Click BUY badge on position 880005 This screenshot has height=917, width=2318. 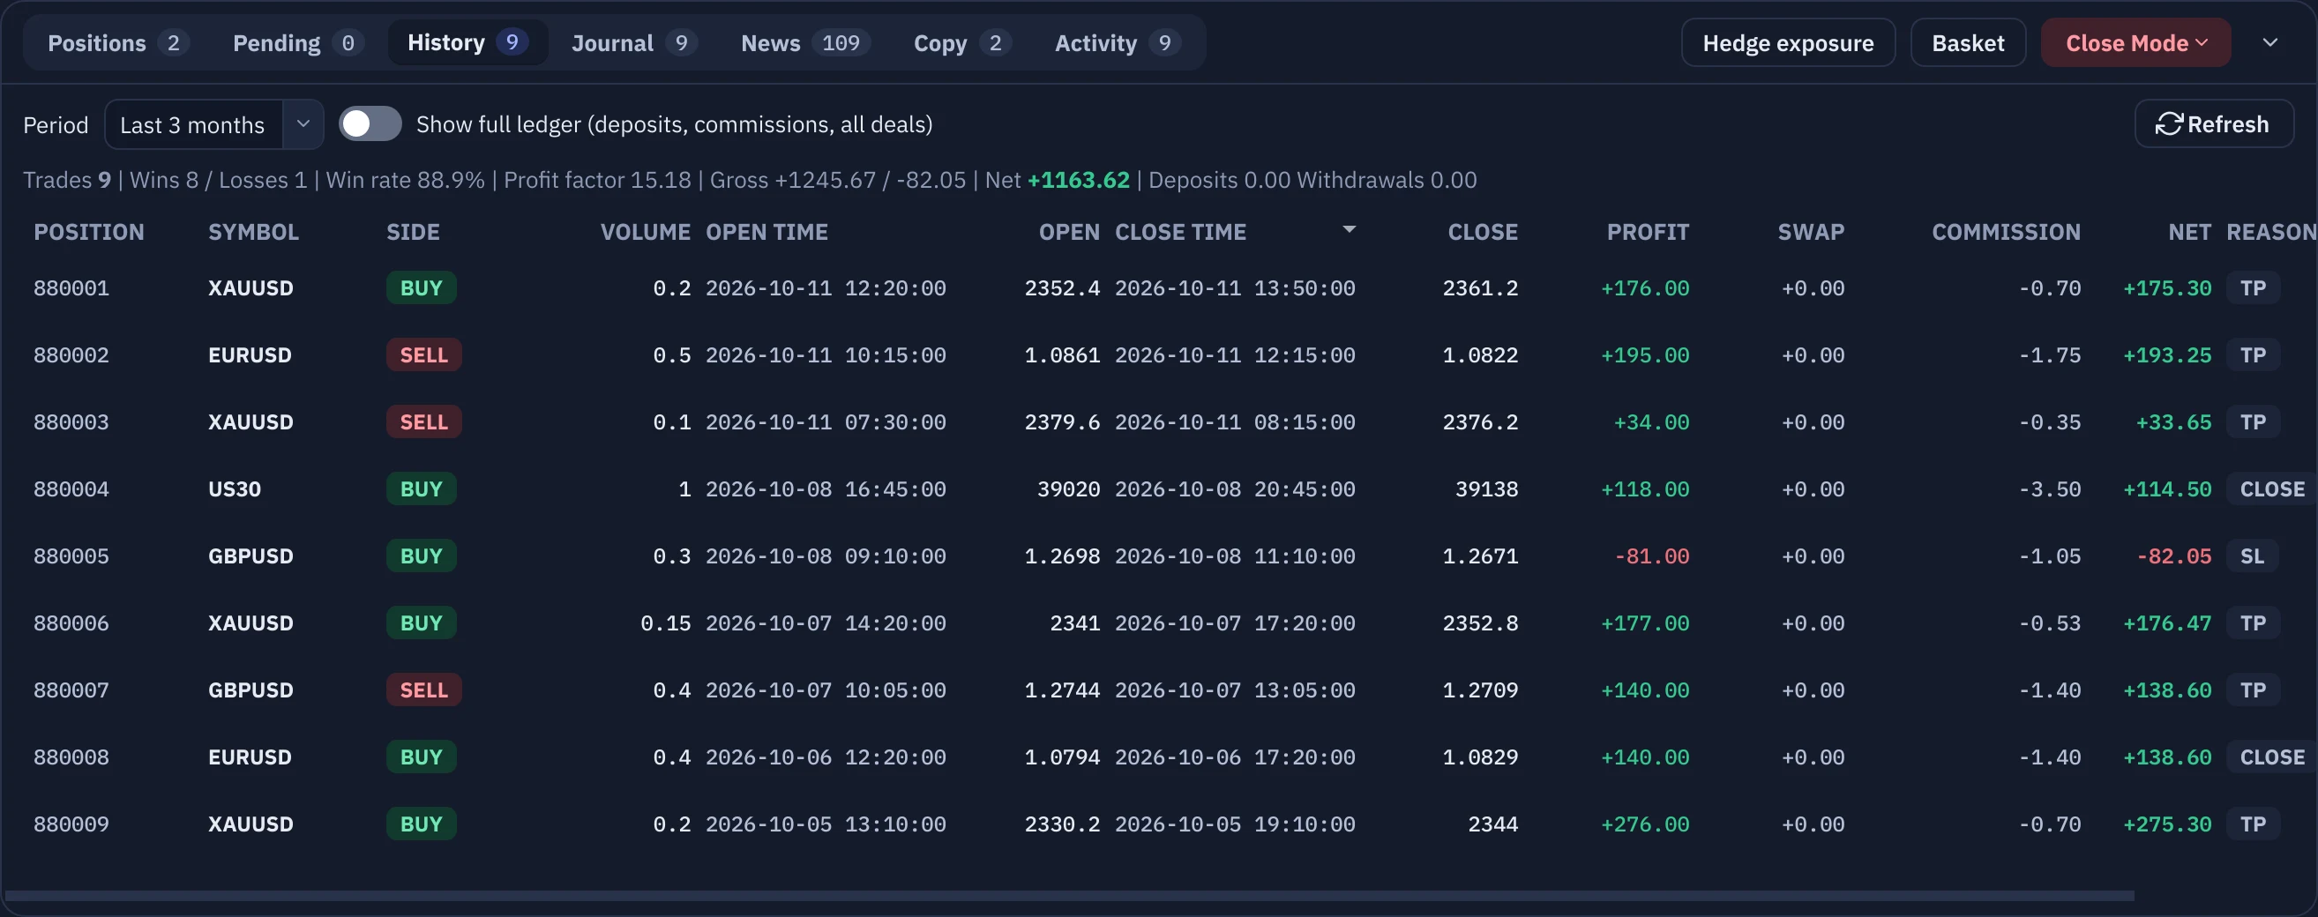(x=421, y=556)
